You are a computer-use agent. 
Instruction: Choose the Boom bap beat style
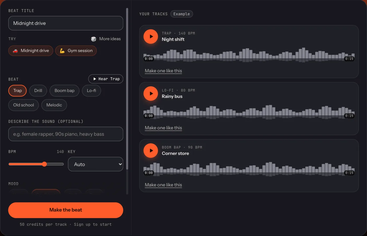64,91
